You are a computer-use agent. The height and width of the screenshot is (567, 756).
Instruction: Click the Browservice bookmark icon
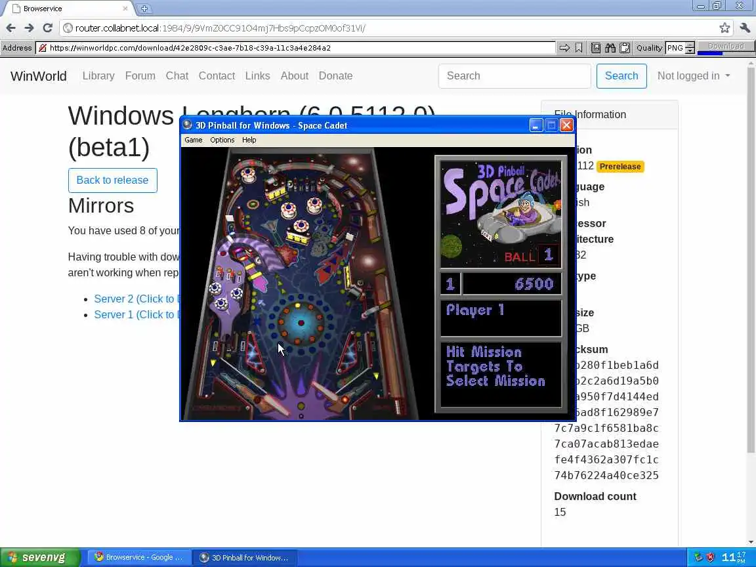tap(579, 48)
